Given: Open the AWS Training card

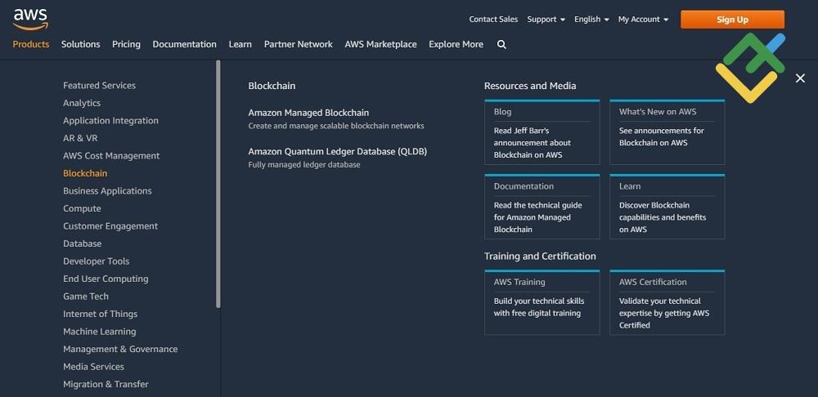Looking at the screenshot, I should [542, 302].
